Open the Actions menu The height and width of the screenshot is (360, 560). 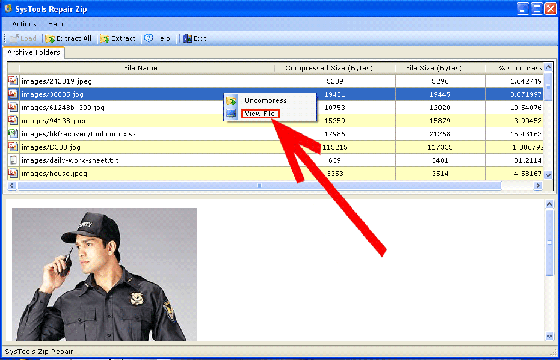tap(24, 24)
